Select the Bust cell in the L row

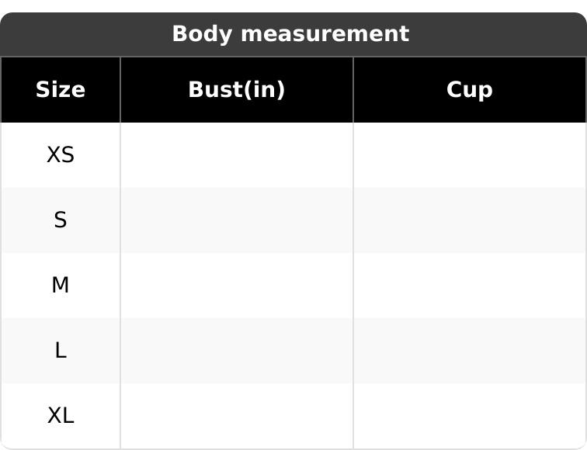[237, 351]
